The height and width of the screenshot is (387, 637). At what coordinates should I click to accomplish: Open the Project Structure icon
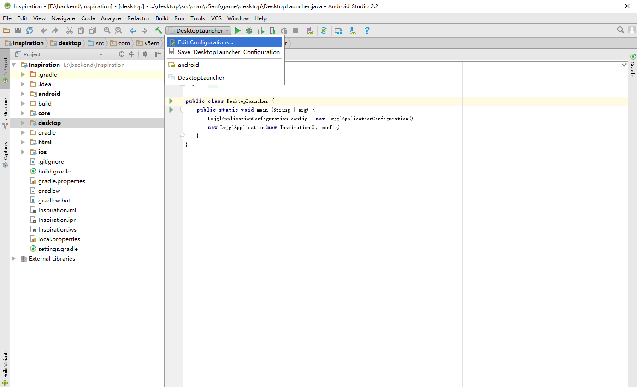point(338,30)
